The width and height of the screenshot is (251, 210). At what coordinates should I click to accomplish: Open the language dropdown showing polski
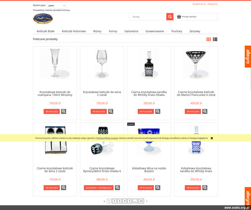pos(57,5)
